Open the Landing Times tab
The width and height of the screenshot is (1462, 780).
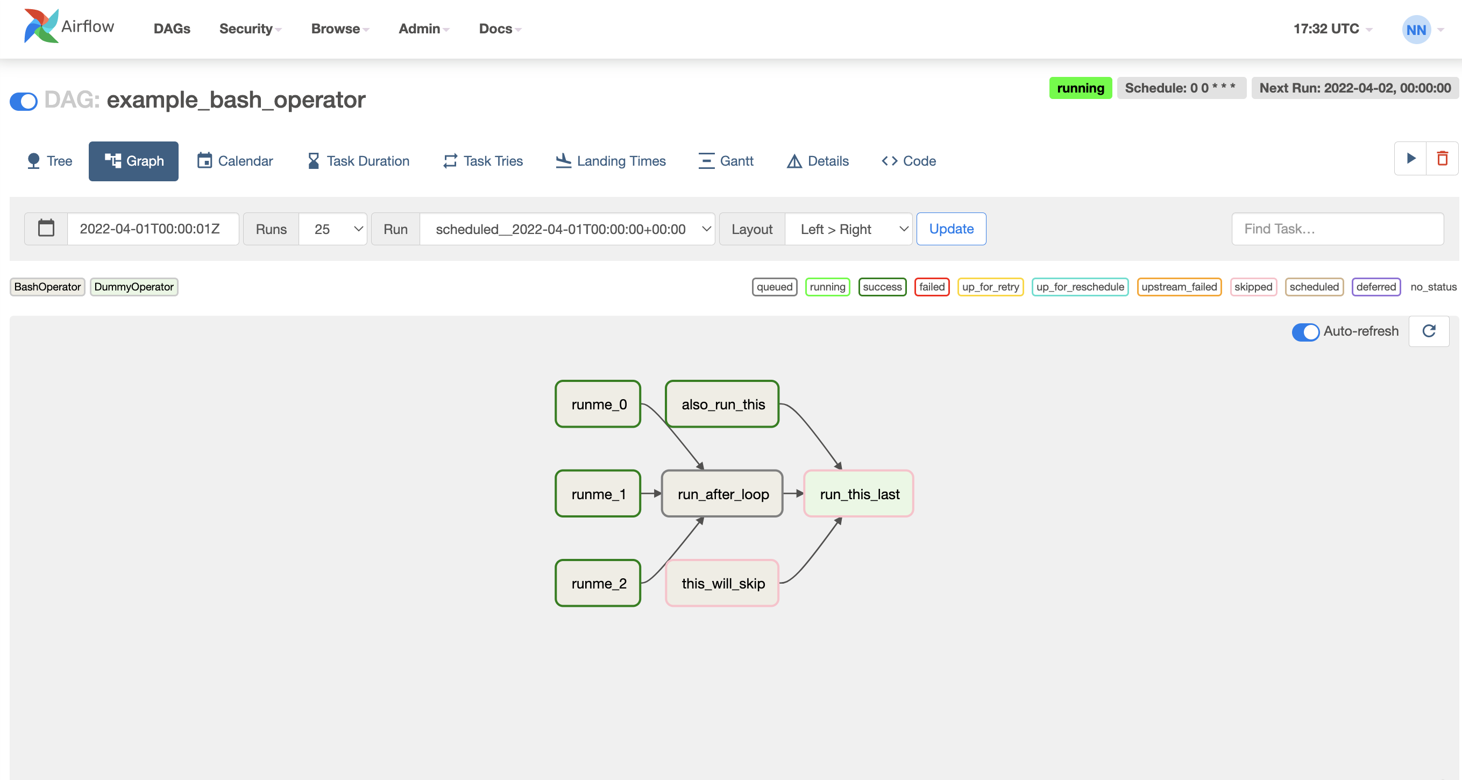[x=611, y=161]
